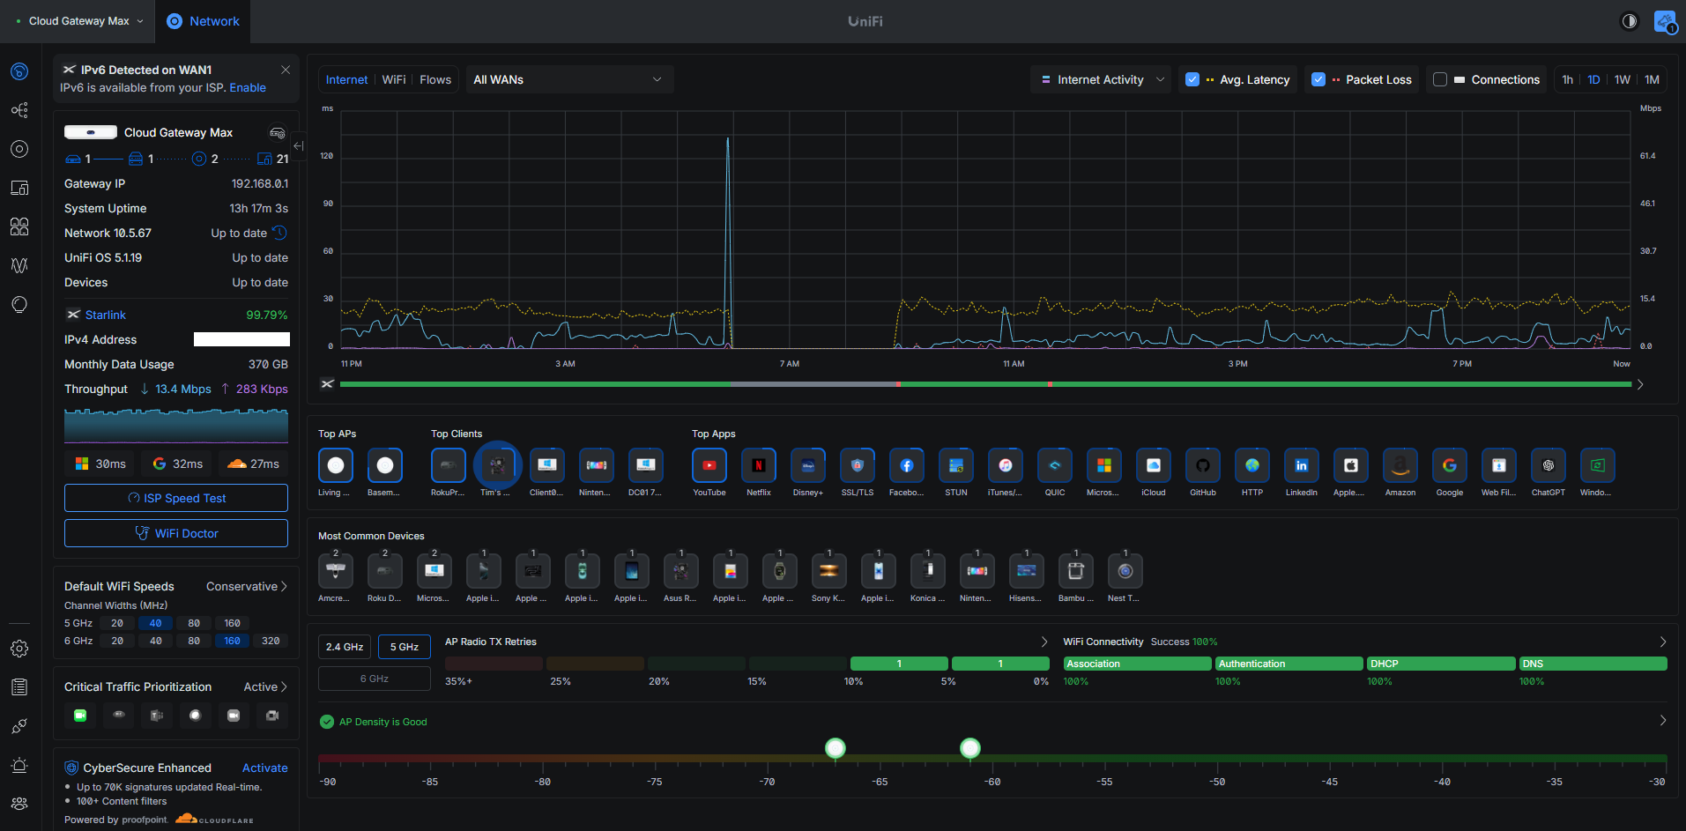Toggle the Avg. Latency checkbox

pos(1192,79)
